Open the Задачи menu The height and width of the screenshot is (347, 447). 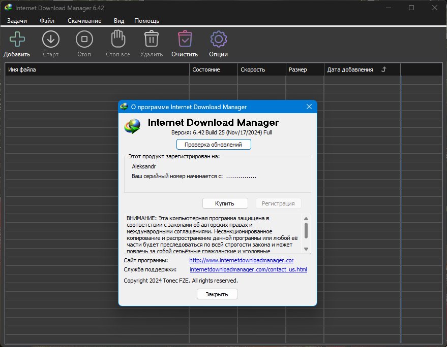coord(17,21)
